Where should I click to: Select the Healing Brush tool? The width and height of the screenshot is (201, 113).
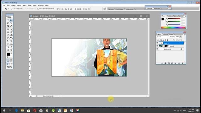pos(8,29)
